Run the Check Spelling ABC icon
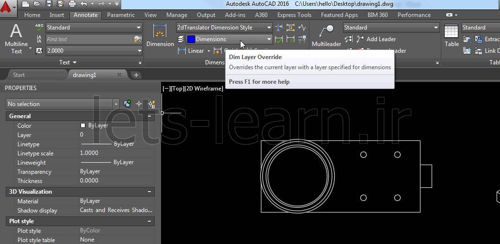Viewport: 500px width, 244px height. coord(39,28)
